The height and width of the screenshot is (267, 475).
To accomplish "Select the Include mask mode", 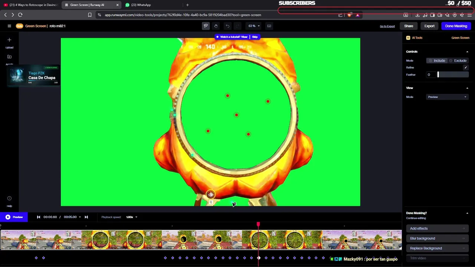I will pyautogui.click(x=436, y=60).
